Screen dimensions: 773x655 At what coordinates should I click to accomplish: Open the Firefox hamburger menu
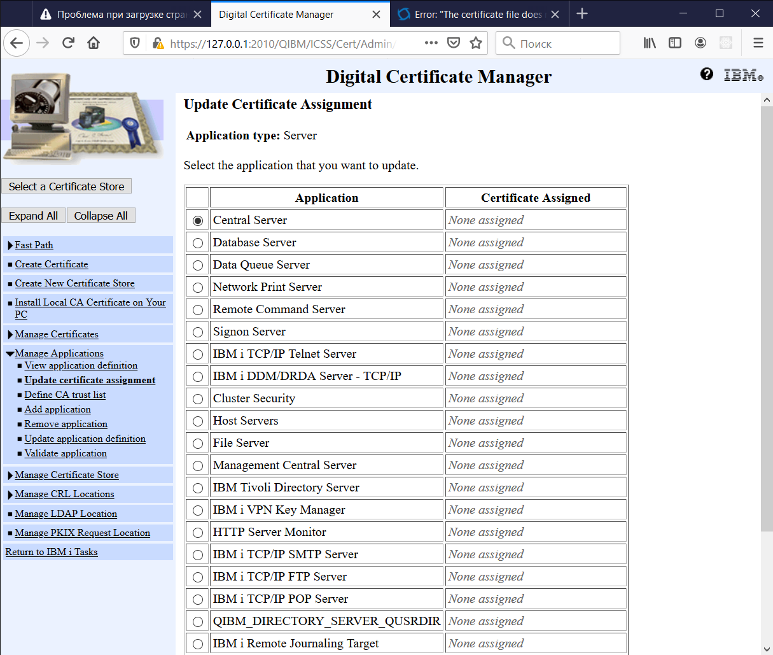click(758, 43)
